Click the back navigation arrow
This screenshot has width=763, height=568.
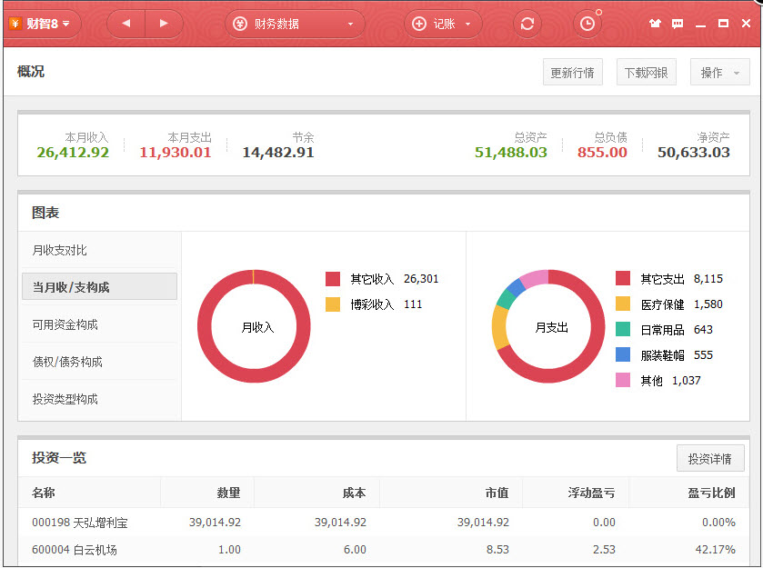click(125, 24)
